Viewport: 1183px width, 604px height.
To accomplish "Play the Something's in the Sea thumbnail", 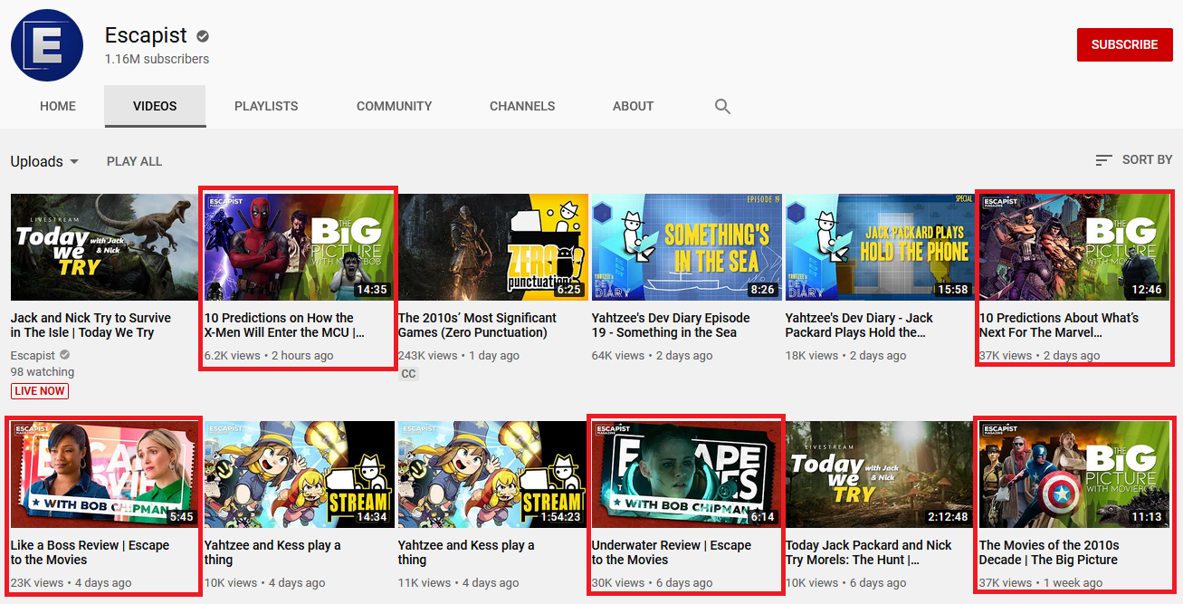I will coord(685,247).
